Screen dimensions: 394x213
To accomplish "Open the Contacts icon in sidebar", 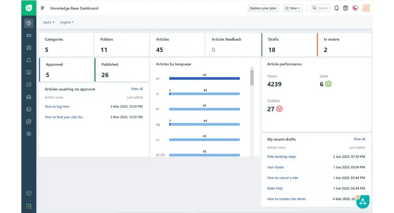I will (29, 48).
